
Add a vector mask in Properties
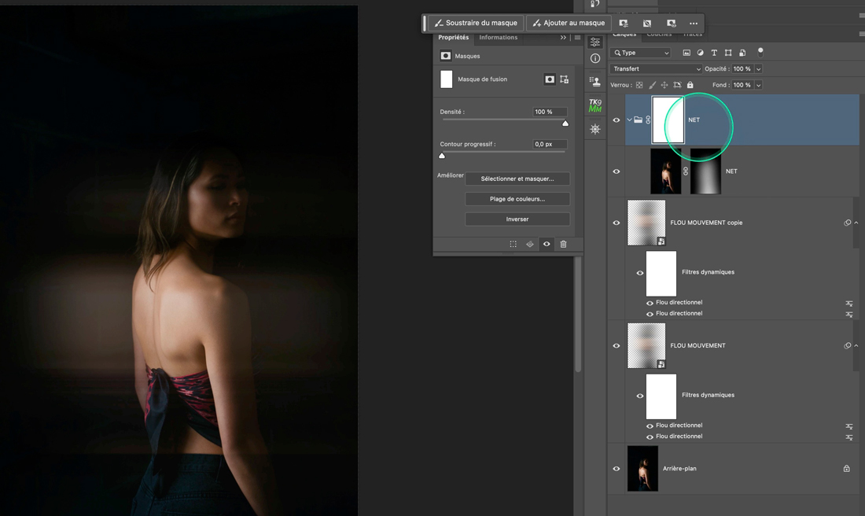click(564, 79)
